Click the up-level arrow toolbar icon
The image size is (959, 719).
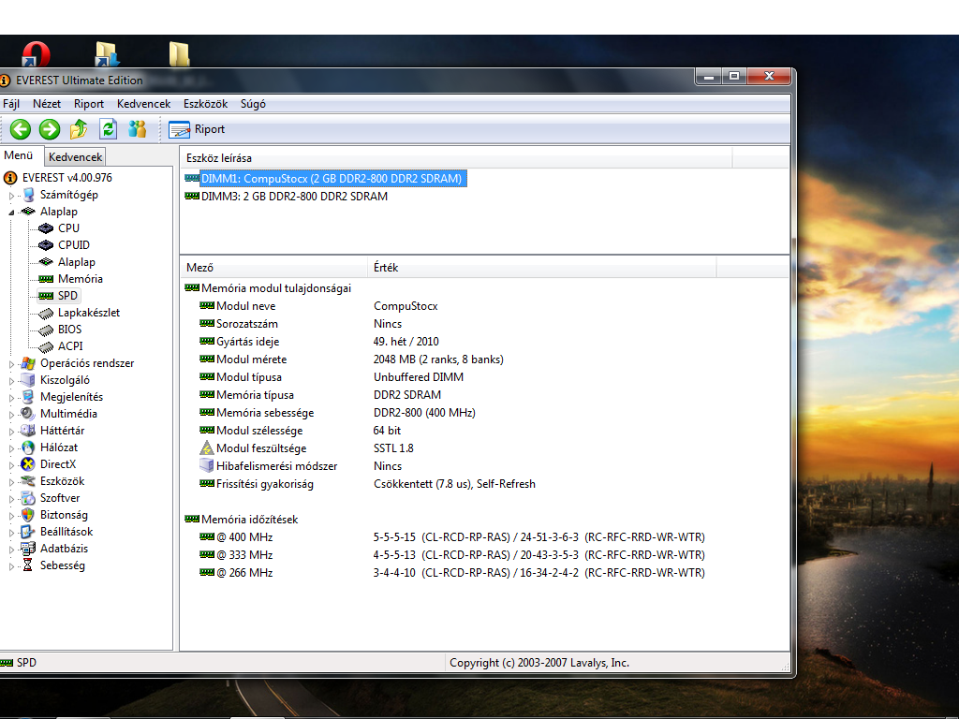click(79, 129)
